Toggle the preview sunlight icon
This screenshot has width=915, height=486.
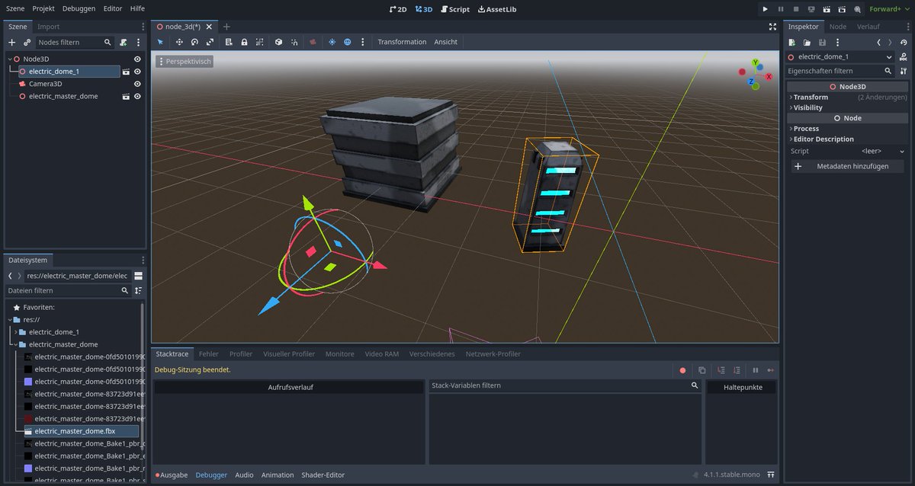point(332,42)
